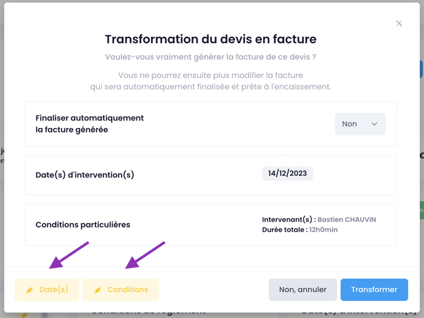Image resolution: width=424 pixels, height=318 pixels.
Task: Click the "Date(s) d'intervention(s)" row label
Action: tap(84, 175)
